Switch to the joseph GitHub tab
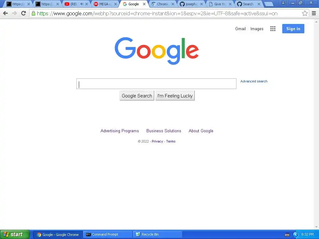 (x=191, y=4)
